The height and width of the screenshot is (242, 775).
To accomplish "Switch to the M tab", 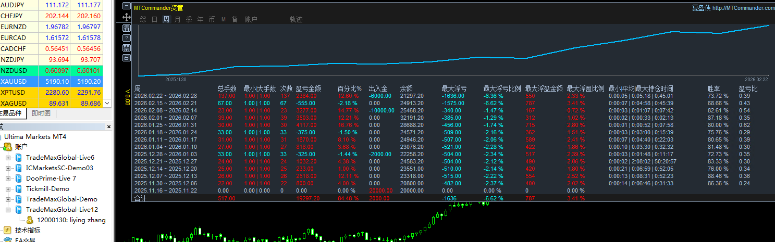I will point(224,19).
